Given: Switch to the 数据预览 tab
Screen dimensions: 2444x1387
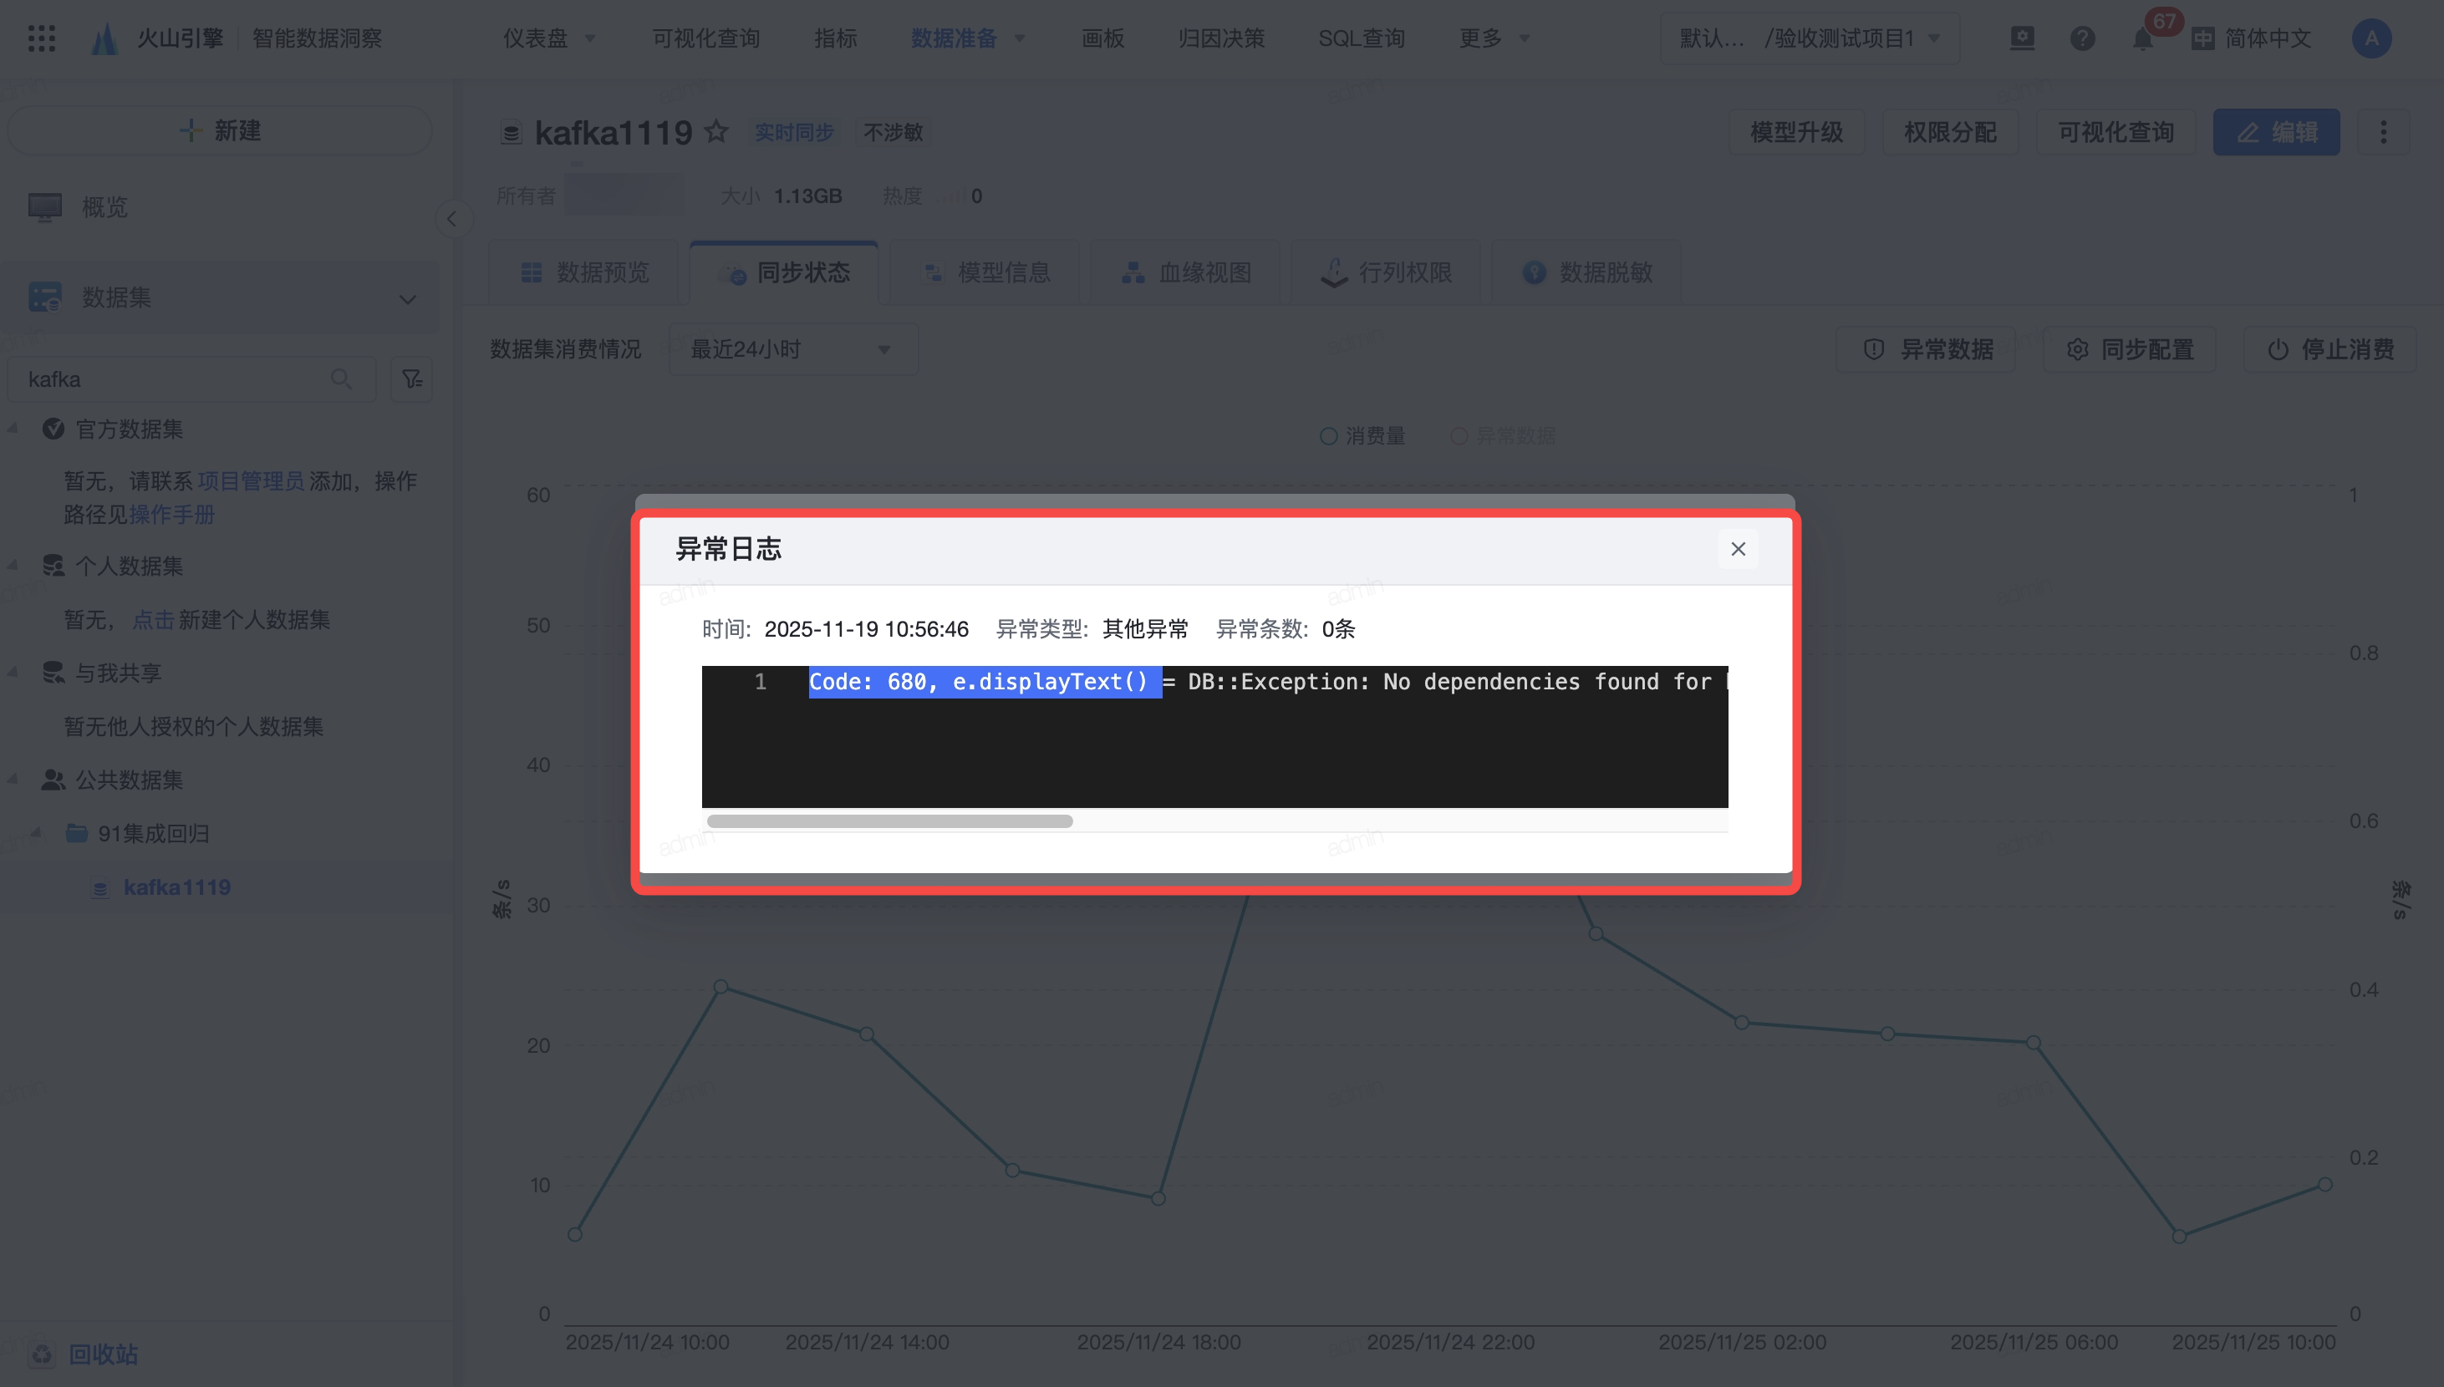Looking at the screenshot, I should click(585, 273).
